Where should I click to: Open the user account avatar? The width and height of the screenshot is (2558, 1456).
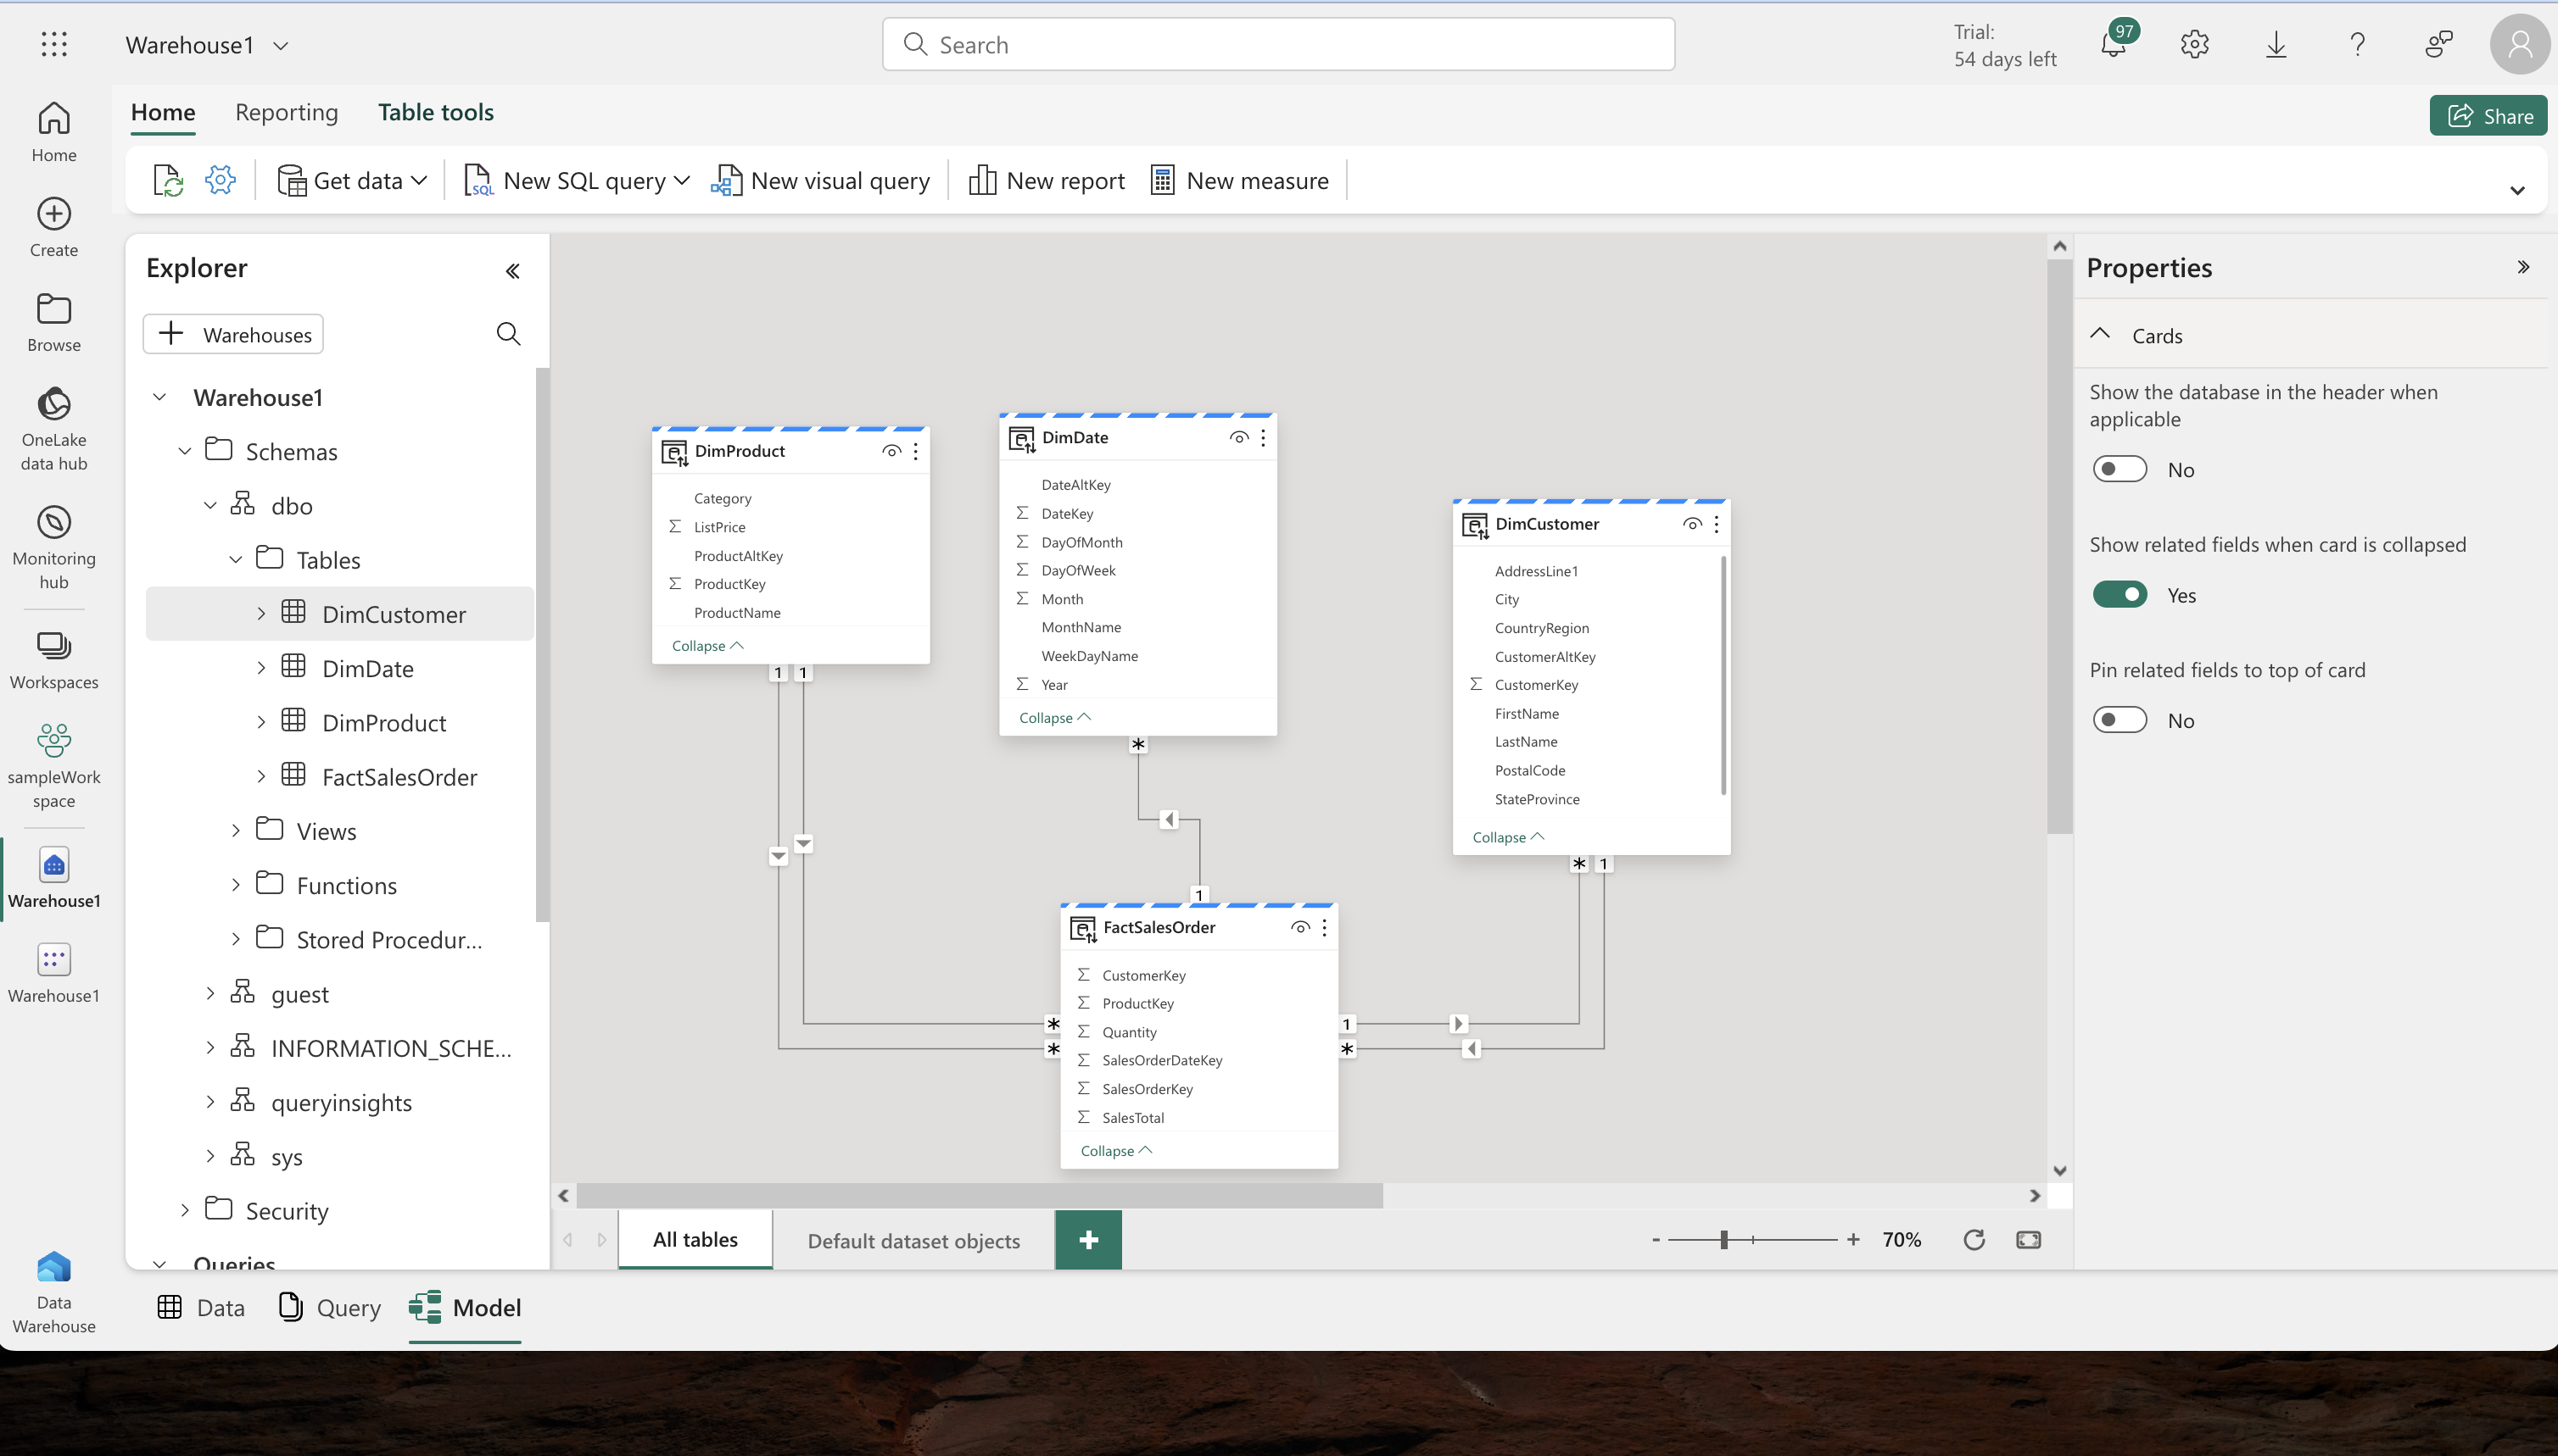[x=2519, y=44]
